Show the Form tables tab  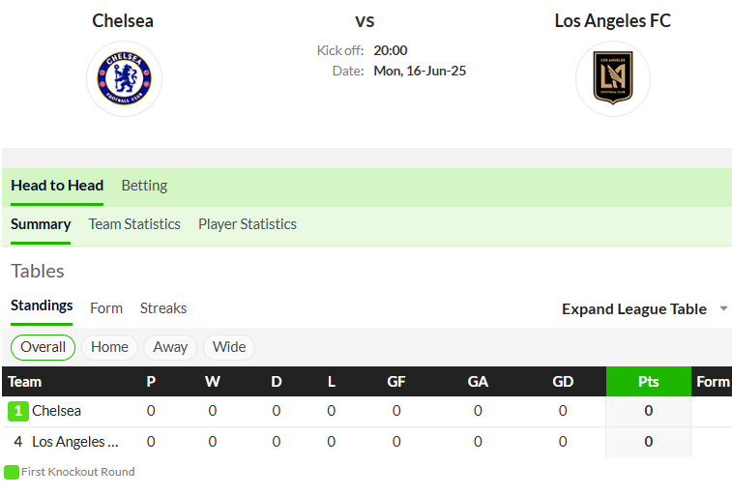tap(106, 308)
